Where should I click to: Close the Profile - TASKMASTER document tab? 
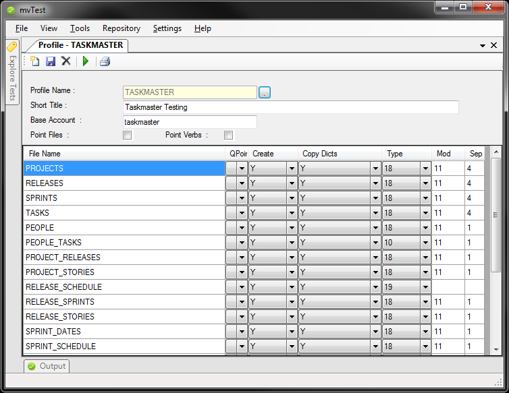pos(493,45)
